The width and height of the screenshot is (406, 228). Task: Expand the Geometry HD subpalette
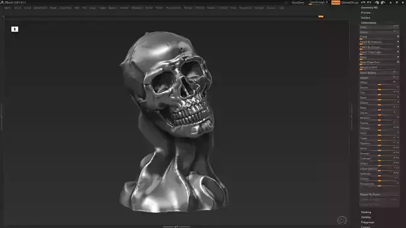point(369,8)
